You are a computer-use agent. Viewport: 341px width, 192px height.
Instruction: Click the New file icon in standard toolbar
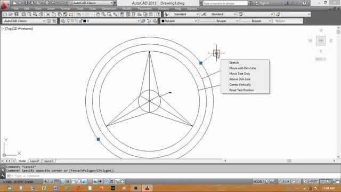tap(5, 14)
